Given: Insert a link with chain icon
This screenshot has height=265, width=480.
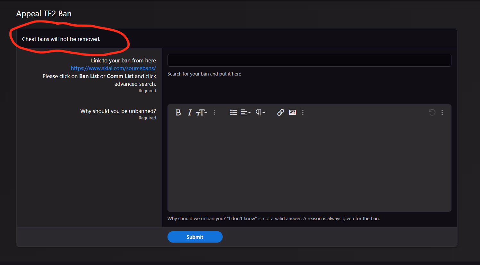Looking at the screenshot, I should point(281,112).
